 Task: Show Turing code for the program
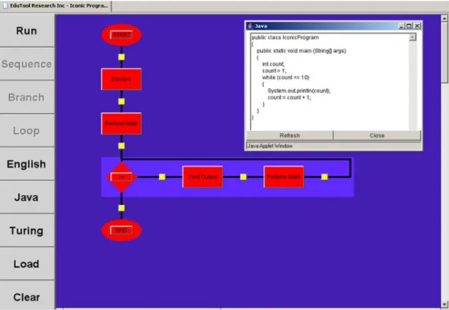(26, 231)
